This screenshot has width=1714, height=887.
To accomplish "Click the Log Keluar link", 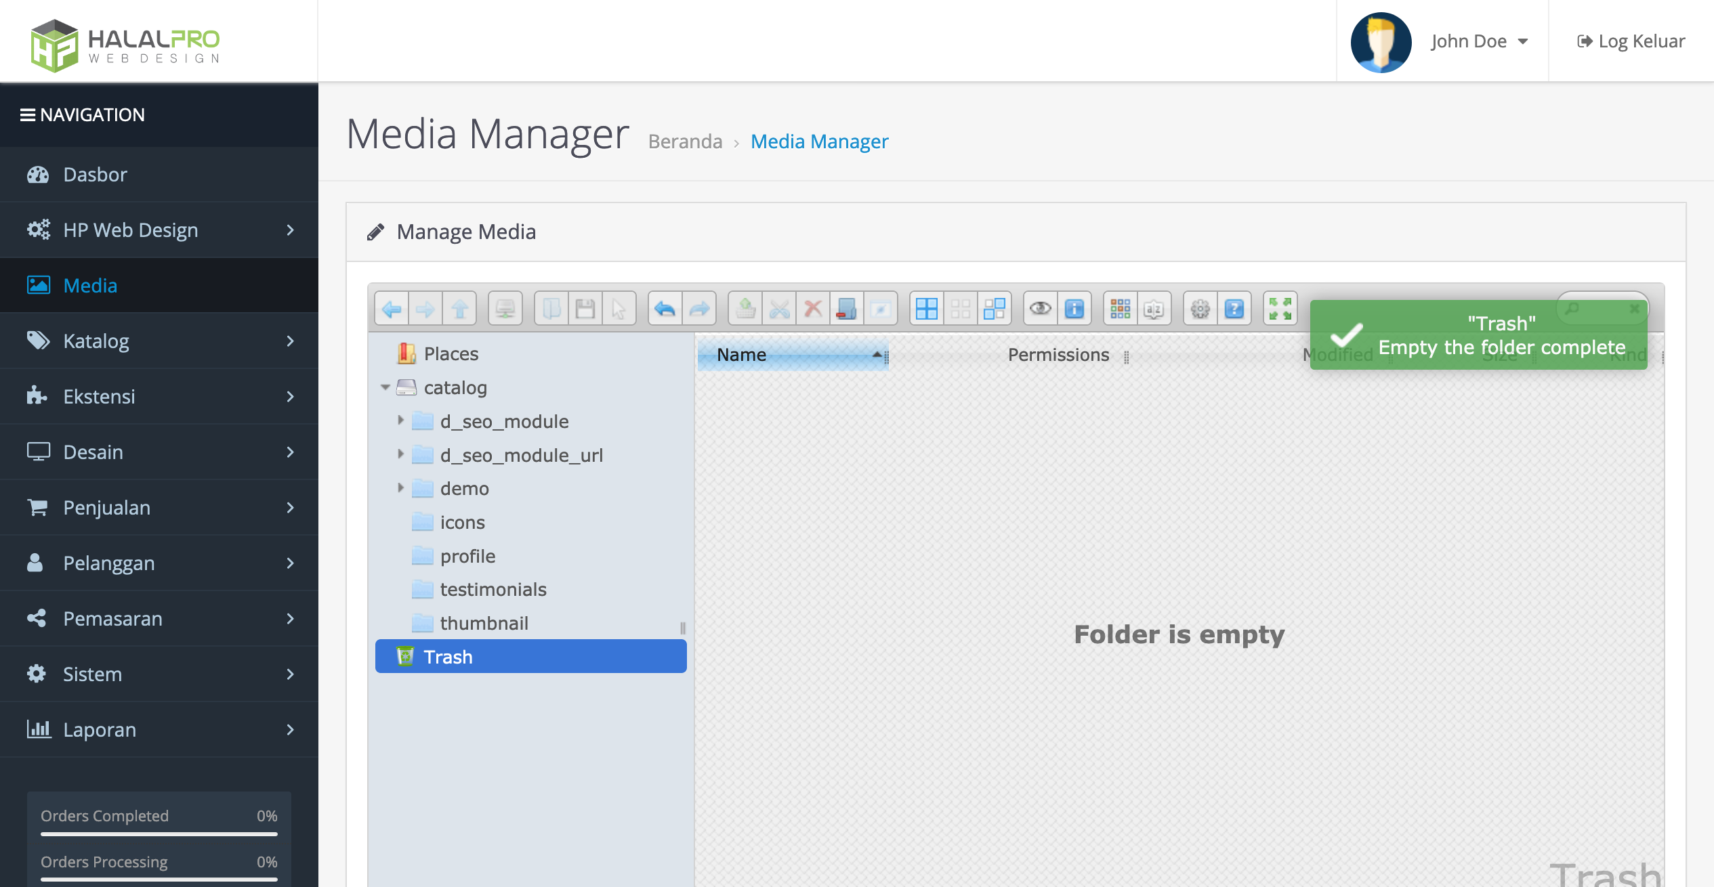I will [1631, 41].
